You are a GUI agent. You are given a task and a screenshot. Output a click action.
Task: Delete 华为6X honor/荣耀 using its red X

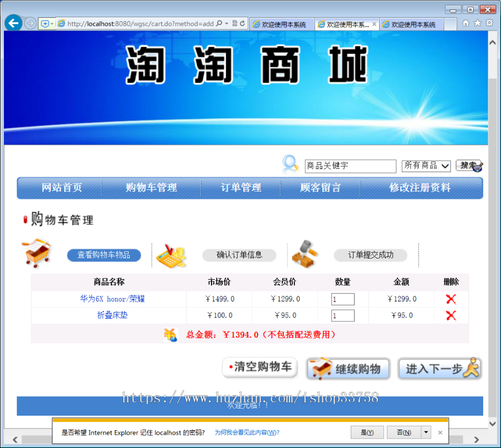(x=451, y=299)
